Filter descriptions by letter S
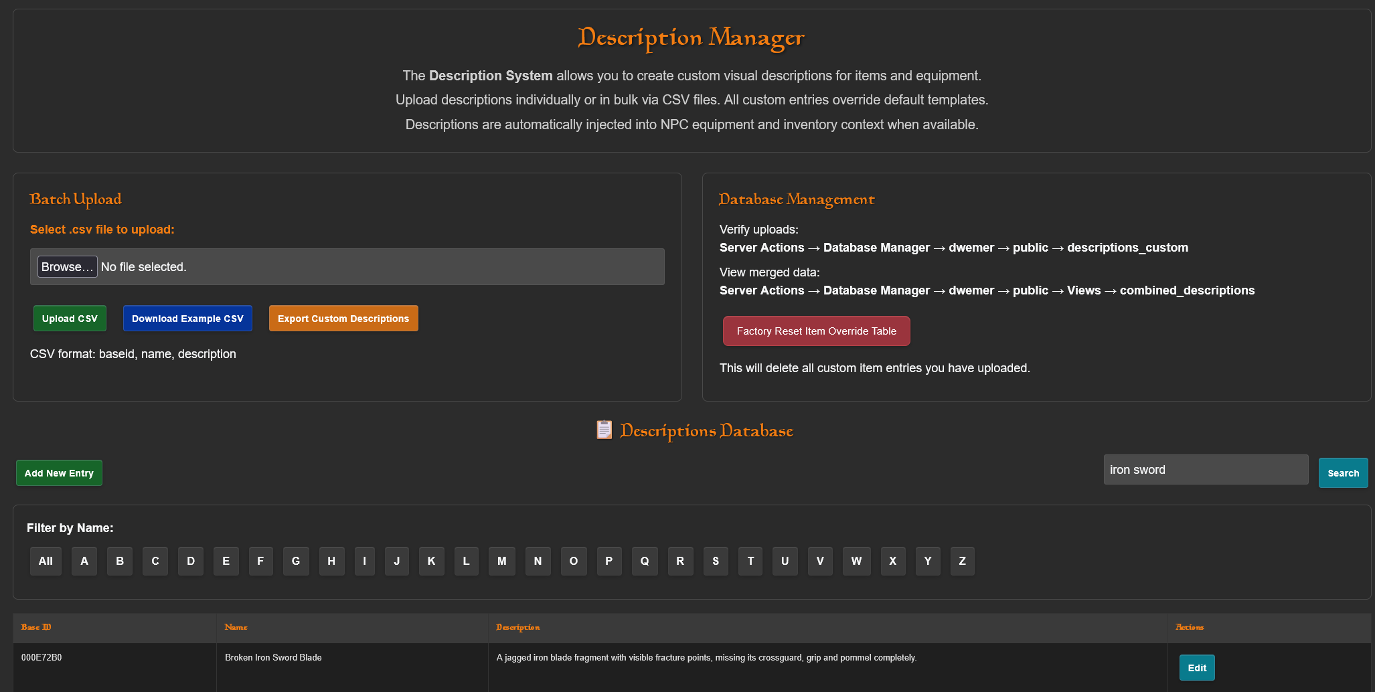Image resolution: width=1375 pixels, height=692 pixels. [x=716, y=561]
